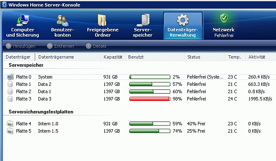Select the 'Platte 0' row label

24,77
